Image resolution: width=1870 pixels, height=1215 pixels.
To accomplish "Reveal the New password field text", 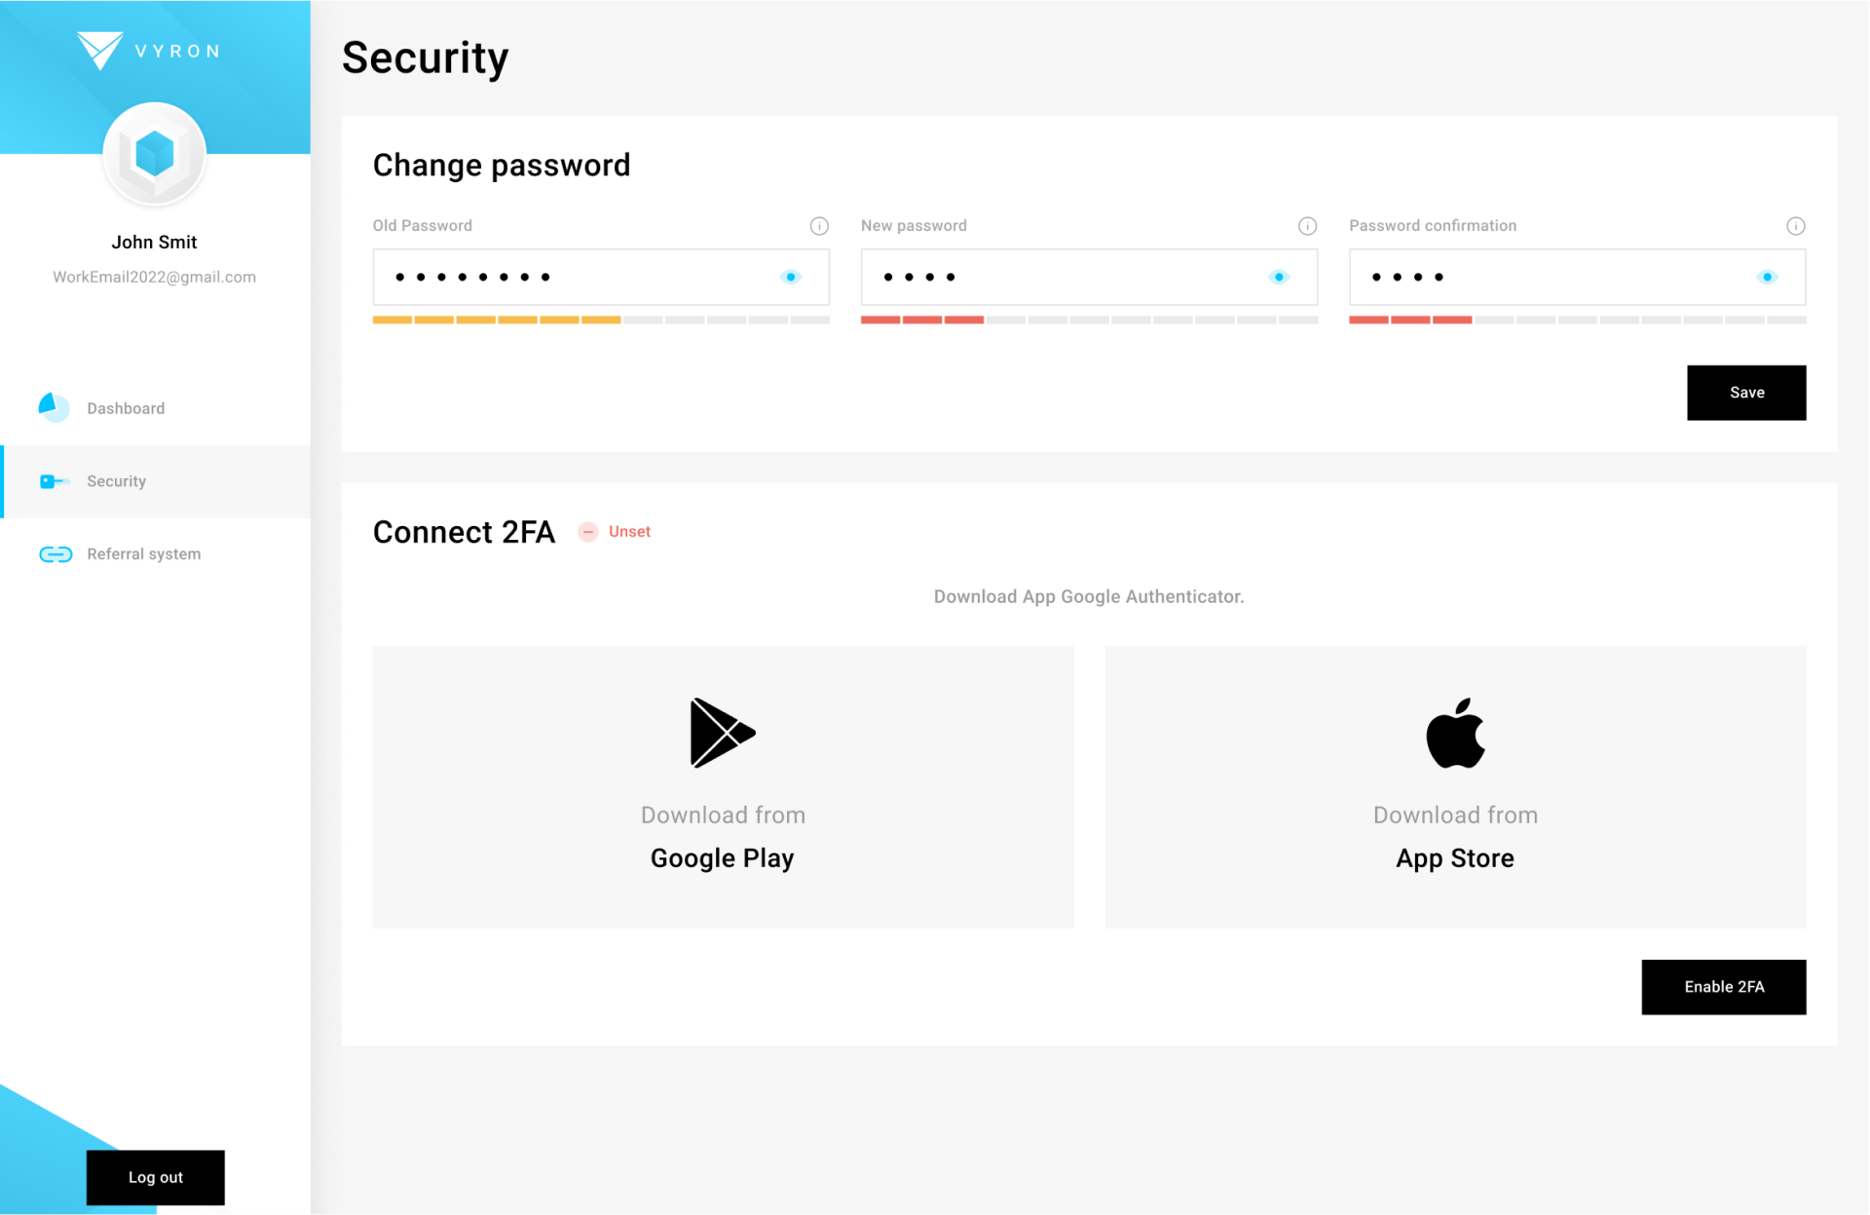I will coord(1279,278).
